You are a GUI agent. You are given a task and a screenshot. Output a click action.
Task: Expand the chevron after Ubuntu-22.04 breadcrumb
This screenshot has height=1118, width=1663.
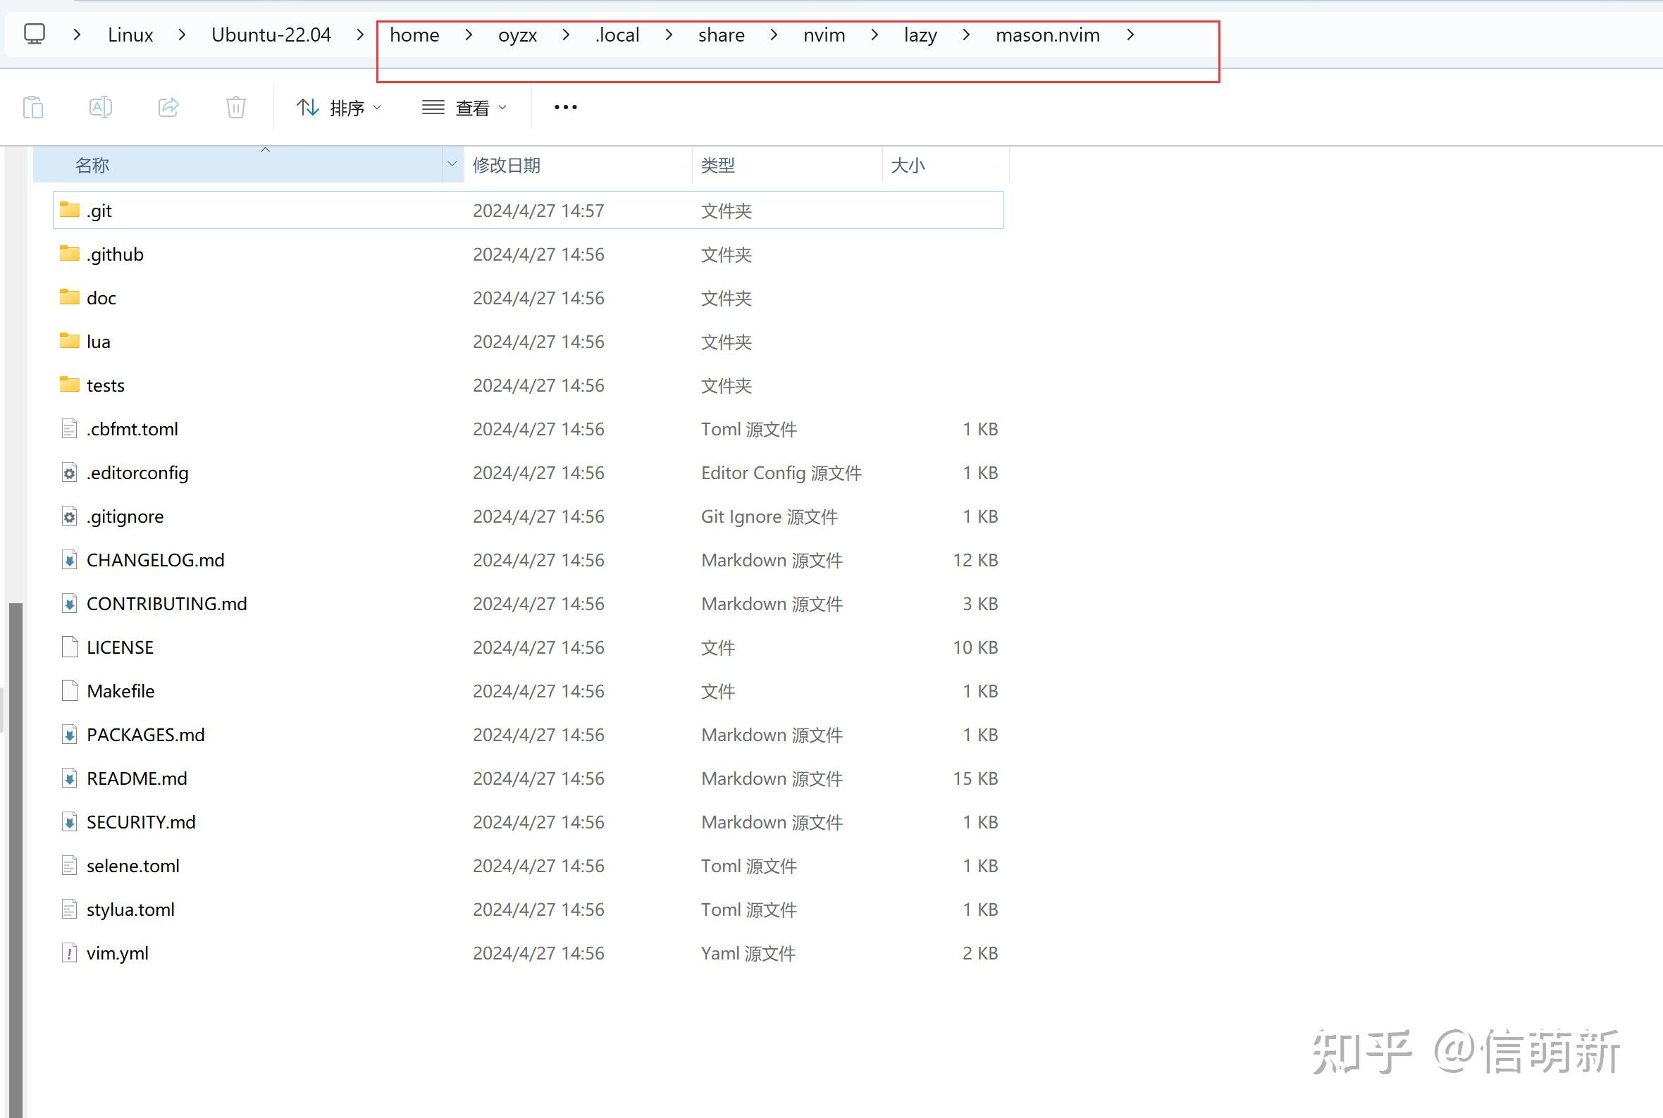pos(360,35)
